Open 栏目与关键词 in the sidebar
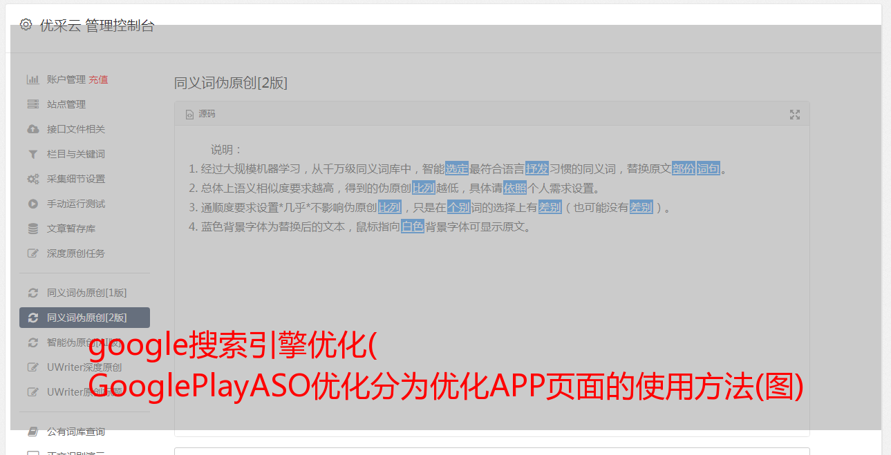 [76, 154]
